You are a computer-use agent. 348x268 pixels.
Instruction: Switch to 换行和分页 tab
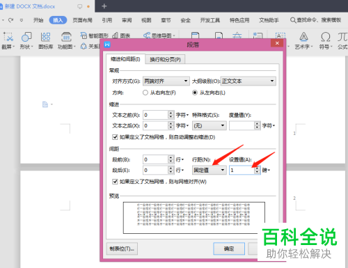tap(165, 60)
